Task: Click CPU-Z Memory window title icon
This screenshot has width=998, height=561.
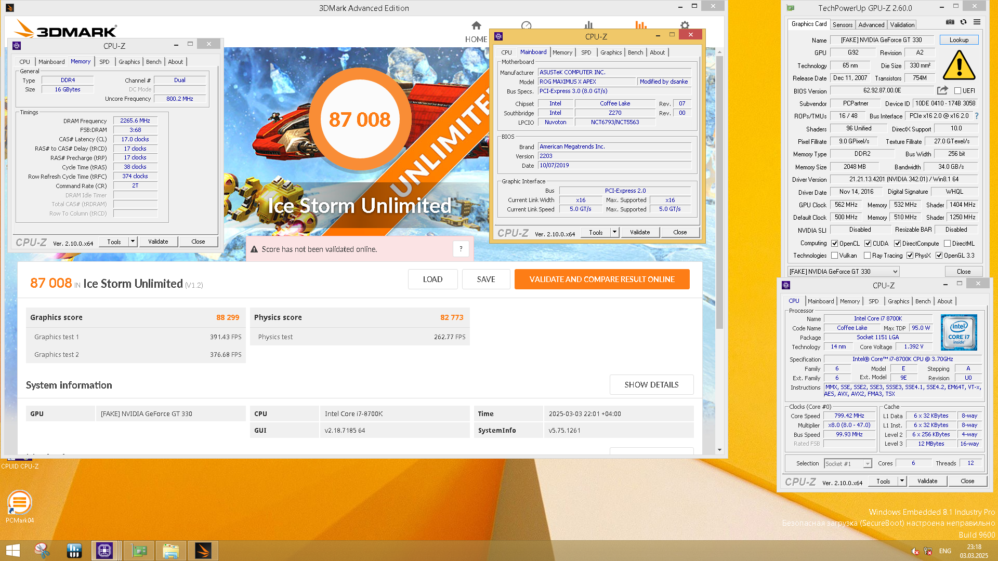Action: pyautogui.click(x=17, y=45)
